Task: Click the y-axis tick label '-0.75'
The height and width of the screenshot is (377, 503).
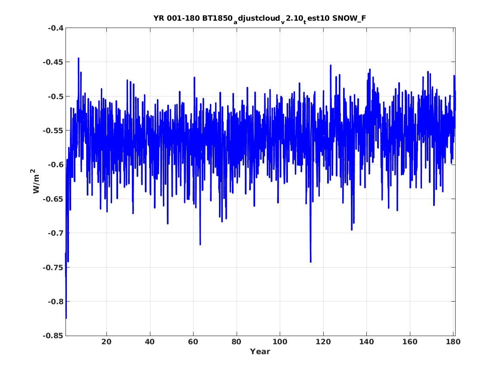Action: 53,267
